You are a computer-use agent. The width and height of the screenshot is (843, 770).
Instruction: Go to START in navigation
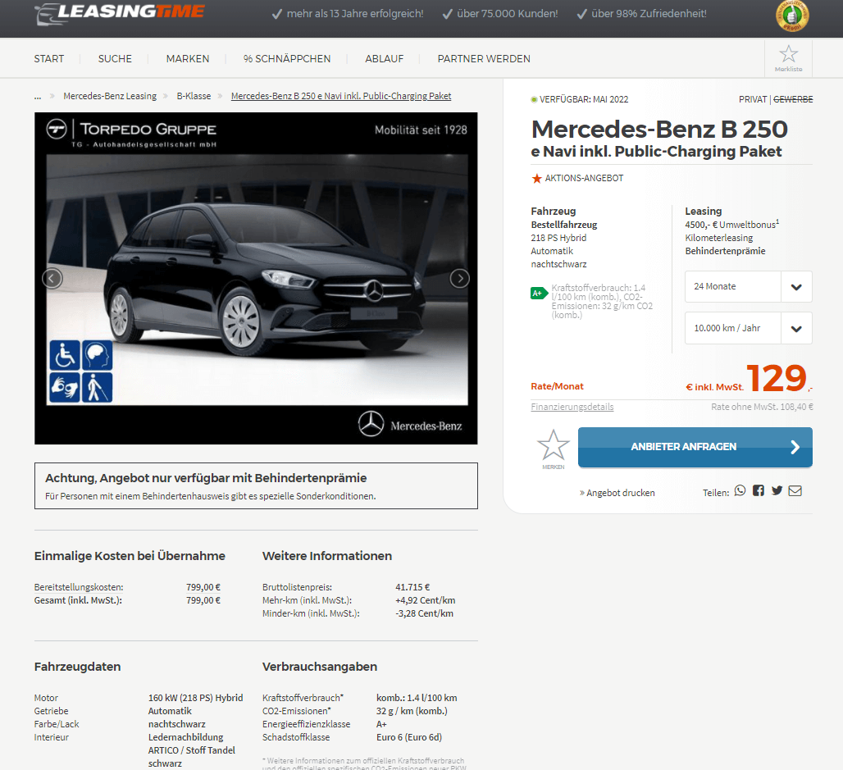[x=49, y=58]
